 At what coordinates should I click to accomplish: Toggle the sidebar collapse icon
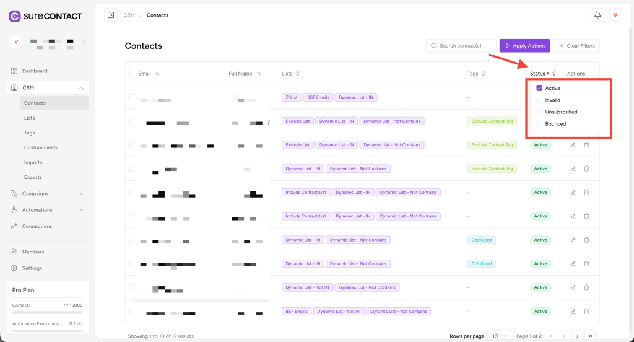[111, 15]
